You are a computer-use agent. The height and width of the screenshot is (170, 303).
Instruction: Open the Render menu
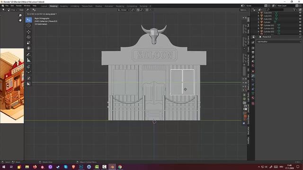19,6
